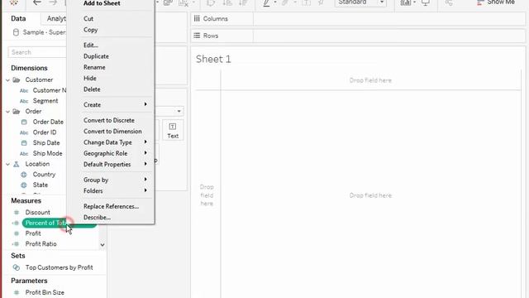Screen dimensions: 529x298
Task: Click the Text marks card button
Action: 173,131
